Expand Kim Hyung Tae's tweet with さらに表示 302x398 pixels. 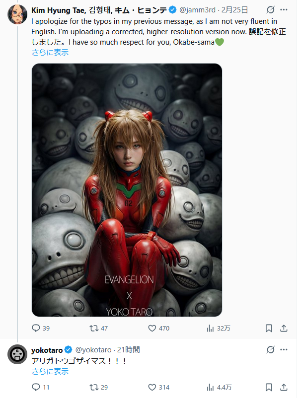tap(50, 52)
